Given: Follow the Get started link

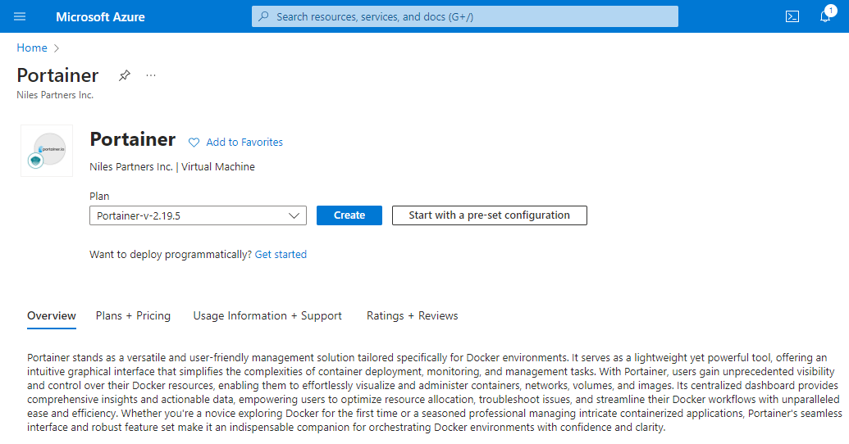Looking at the screenshot, I should coord(281,254).
